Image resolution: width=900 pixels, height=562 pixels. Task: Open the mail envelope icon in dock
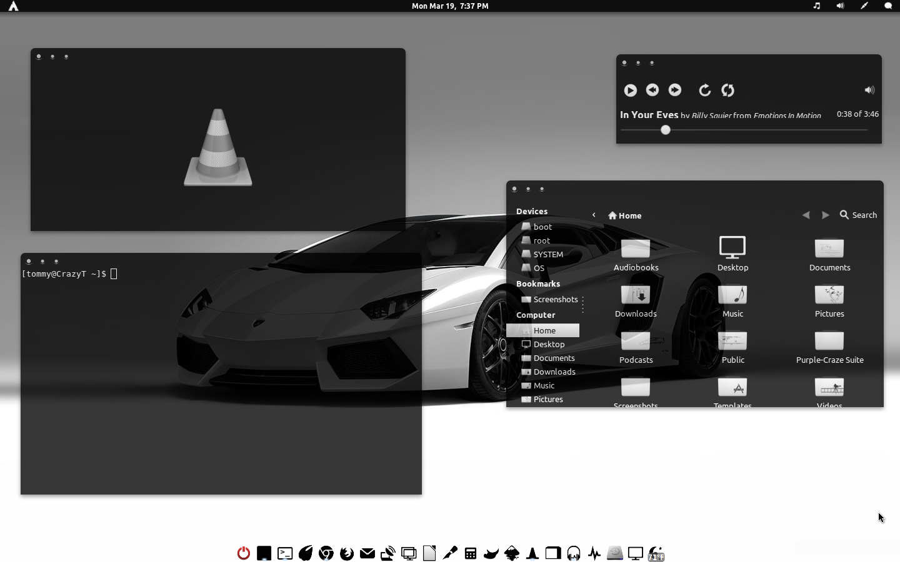click(x=367, y=553)
